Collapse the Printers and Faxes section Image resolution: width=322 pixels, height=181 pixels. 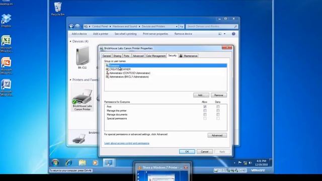point(70,80)
